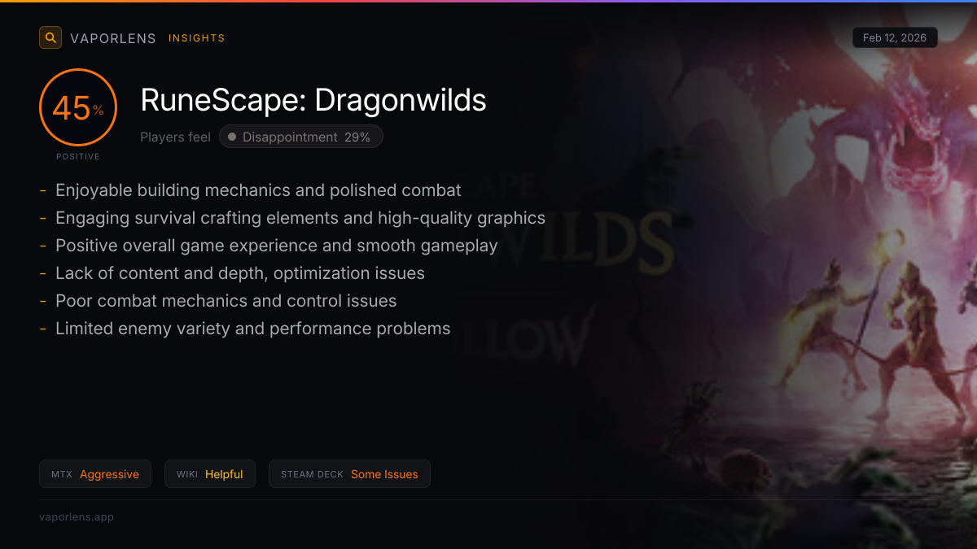Open the Insights label in the header
This screenshot has width=977, height=549.
pyautogui.click(x=196, y=38)
